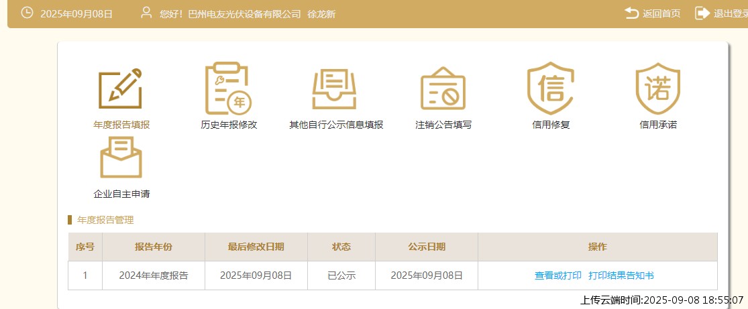Open the 信用承诺 shield icon

click(658, 88)
